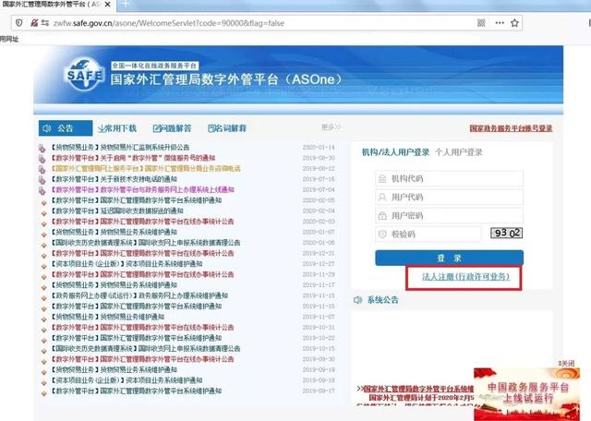This screenshot has height=421, width=591.
Task: Switch to 常用下载 tab
Action: pyautogui.click(x=117, y=128)
